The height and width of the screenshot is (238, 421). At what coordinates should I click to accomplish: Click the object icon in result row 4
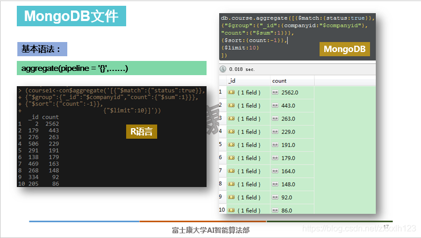[x=231, y=132]
